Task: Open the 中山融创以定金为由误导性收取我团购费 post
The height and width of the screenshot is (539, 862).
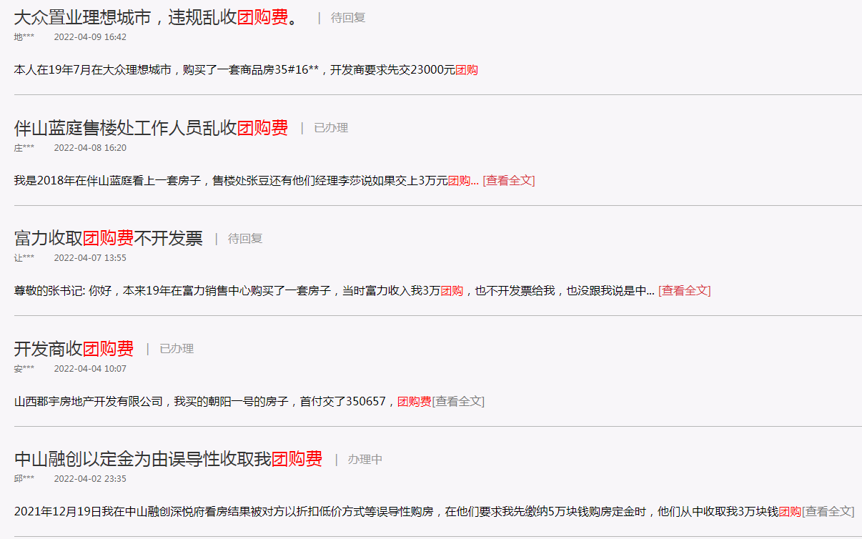Action: point(168,459)
